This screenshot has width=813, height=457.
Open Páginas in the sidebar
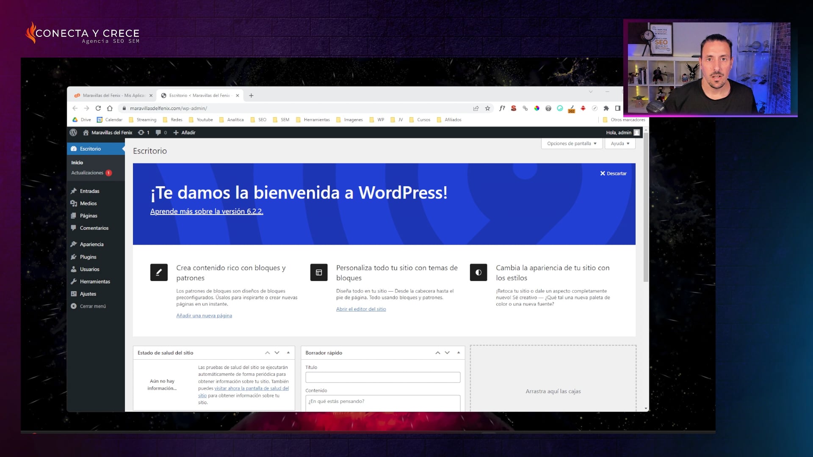[88, 216]
